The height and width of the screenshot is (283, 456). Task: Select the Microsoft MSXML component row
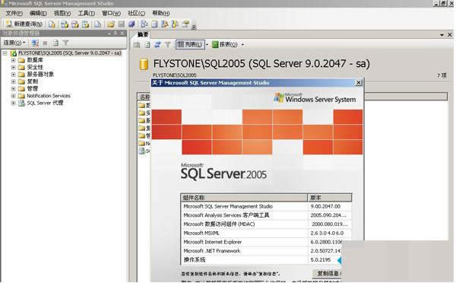[266, 234]
